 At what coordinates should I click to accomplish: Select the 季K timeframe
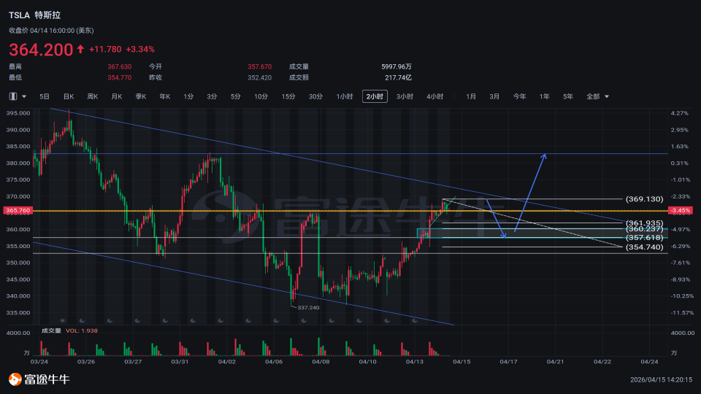pyautogui.click(x=141, y=96)
